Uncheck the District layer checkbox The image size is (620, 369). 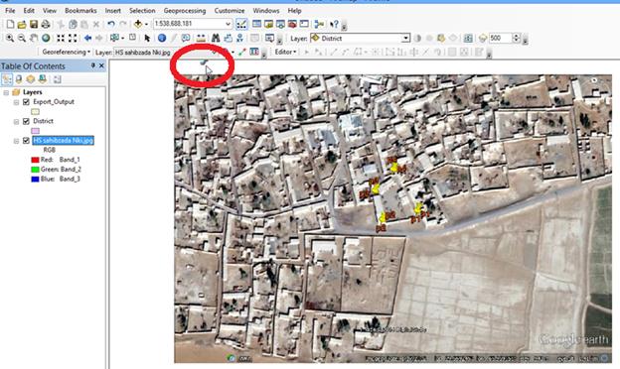(x=26, y=121)
